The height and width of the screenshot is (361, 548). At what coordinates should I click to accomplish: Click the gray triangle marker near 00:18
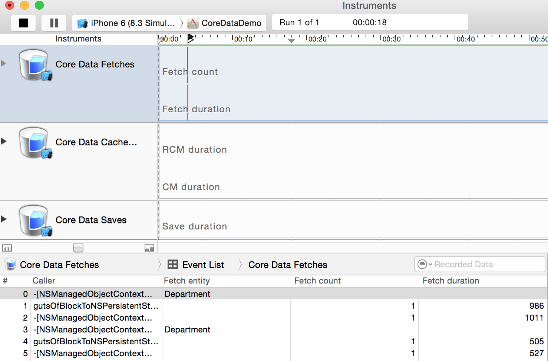tap(291, 41)
